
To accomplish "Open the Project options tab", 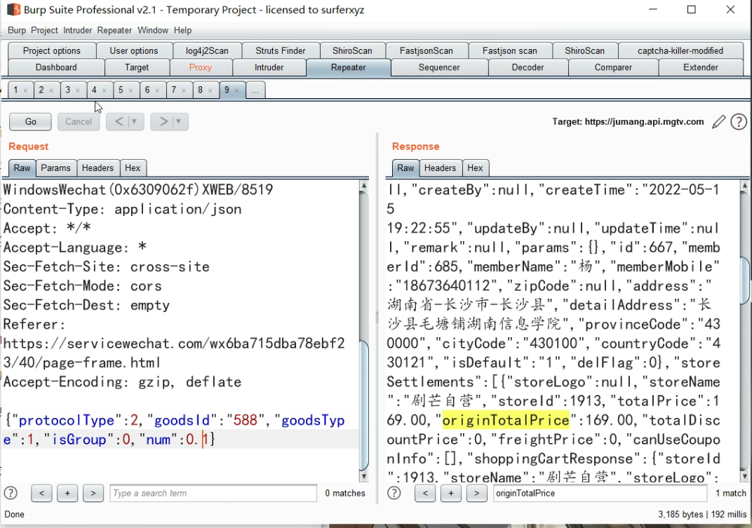I will (52, 50).
